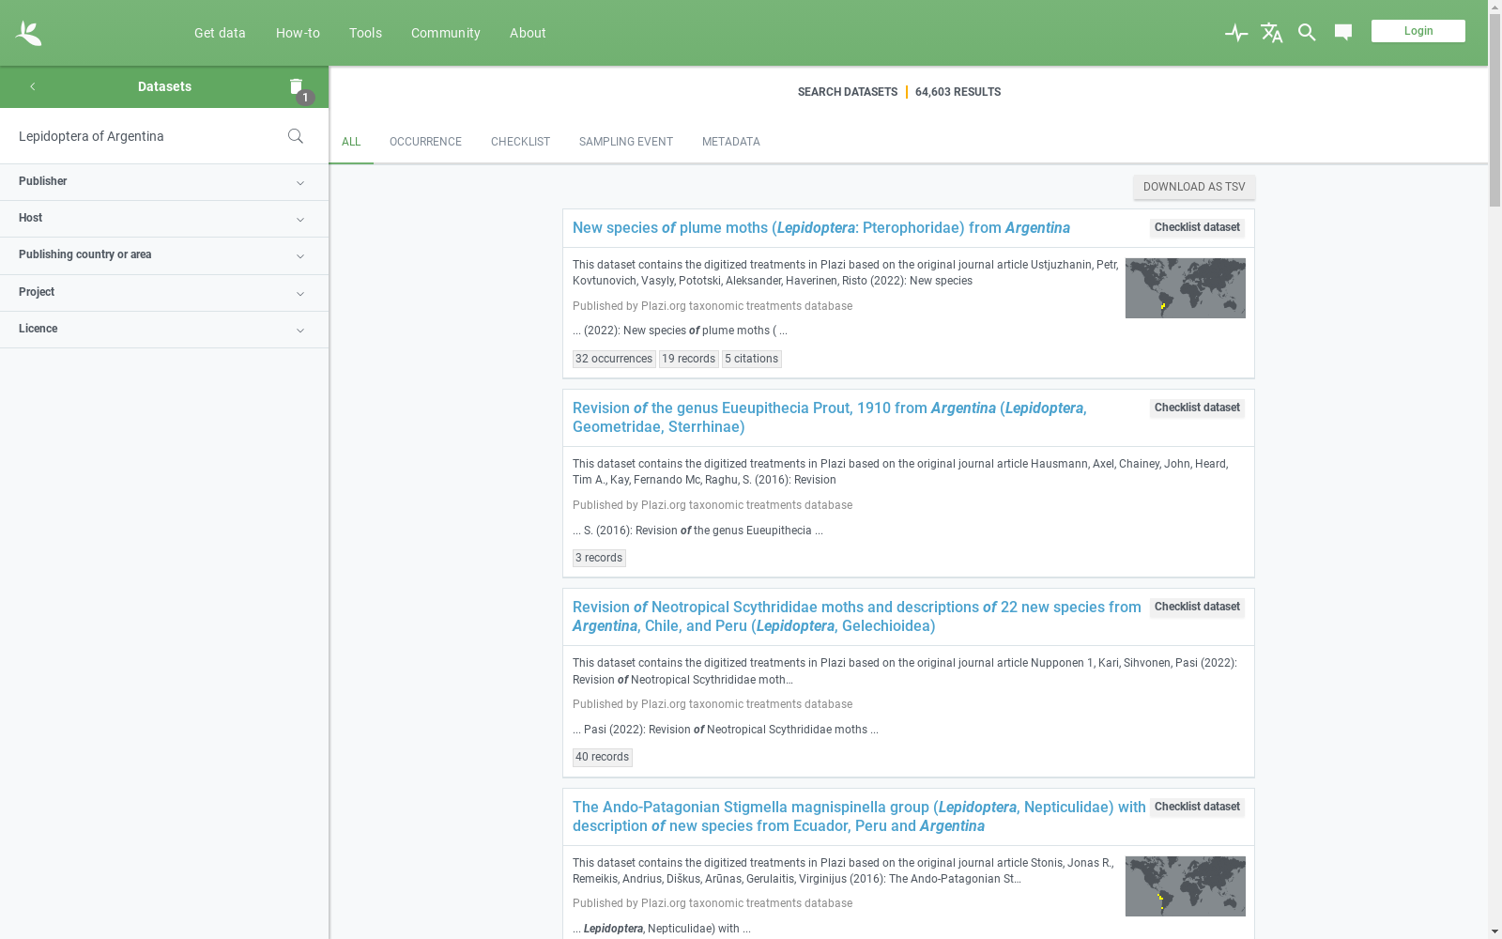Open the search magnifier in header
The image size is (1502, 939).
pyautogui.click(x=1307, y=33)
